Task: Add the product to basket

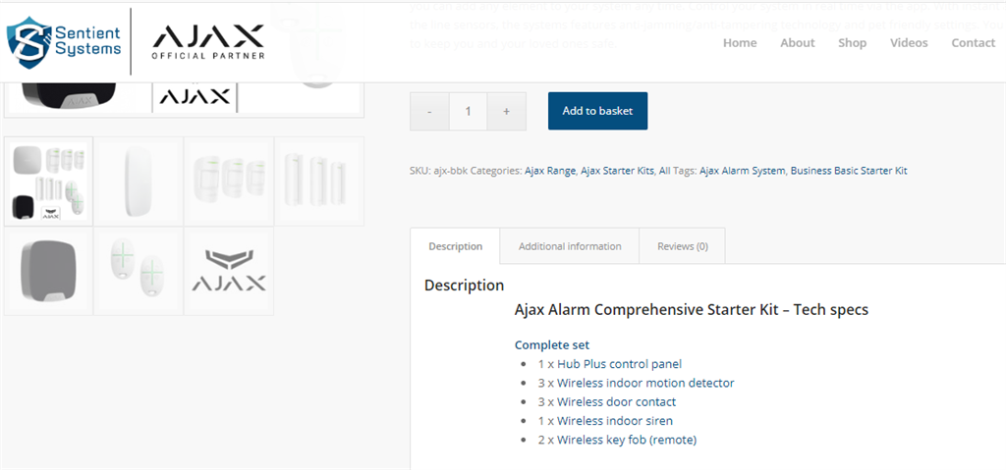Action: [597, 111]
